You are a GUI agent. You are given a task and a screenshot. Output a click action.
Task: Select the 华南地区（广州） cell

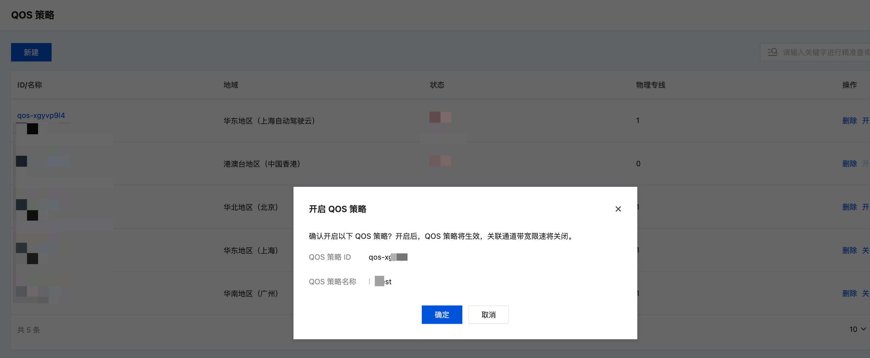click(x=251, y=293)
